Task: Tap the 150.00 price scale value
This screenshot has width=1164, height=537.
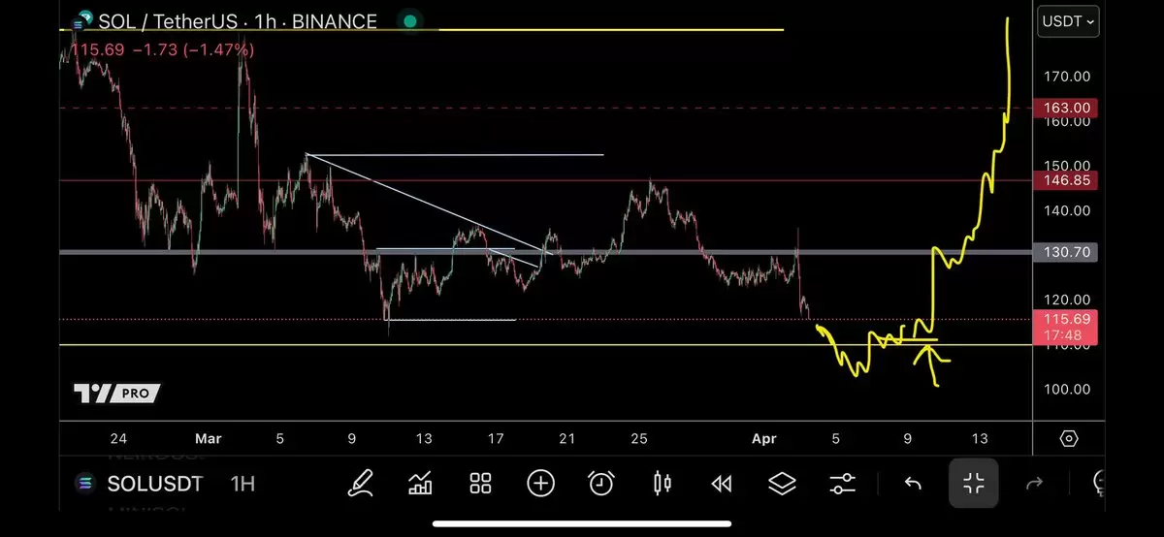Action: coord(1066,166)
